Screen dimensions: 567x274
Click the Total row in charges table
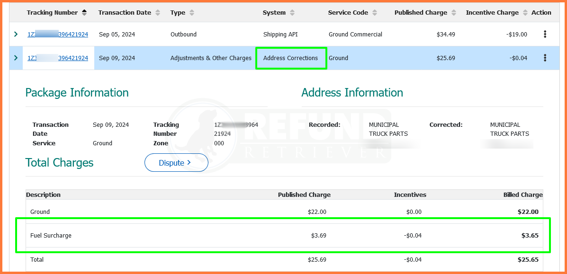283,259
